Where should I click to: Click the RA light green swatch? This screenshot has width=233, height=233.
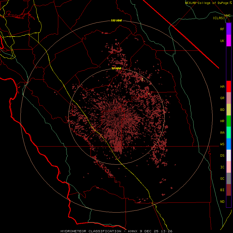pyautogui.click(x=229, y=133)
